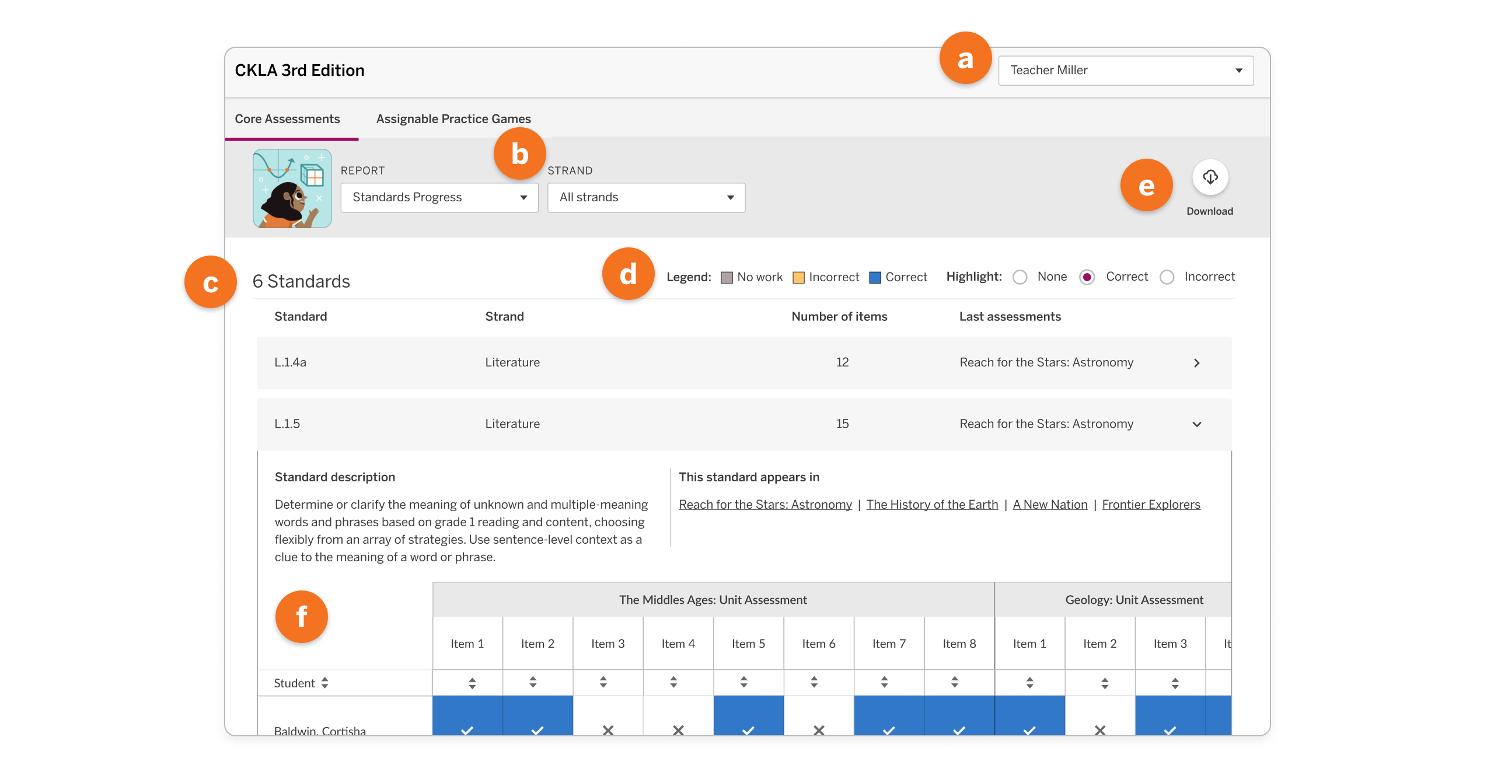The height and width of the screenshot is (783, 1494).
Task: Sort Geology Item 1 column
Action: pos(1029,683)
